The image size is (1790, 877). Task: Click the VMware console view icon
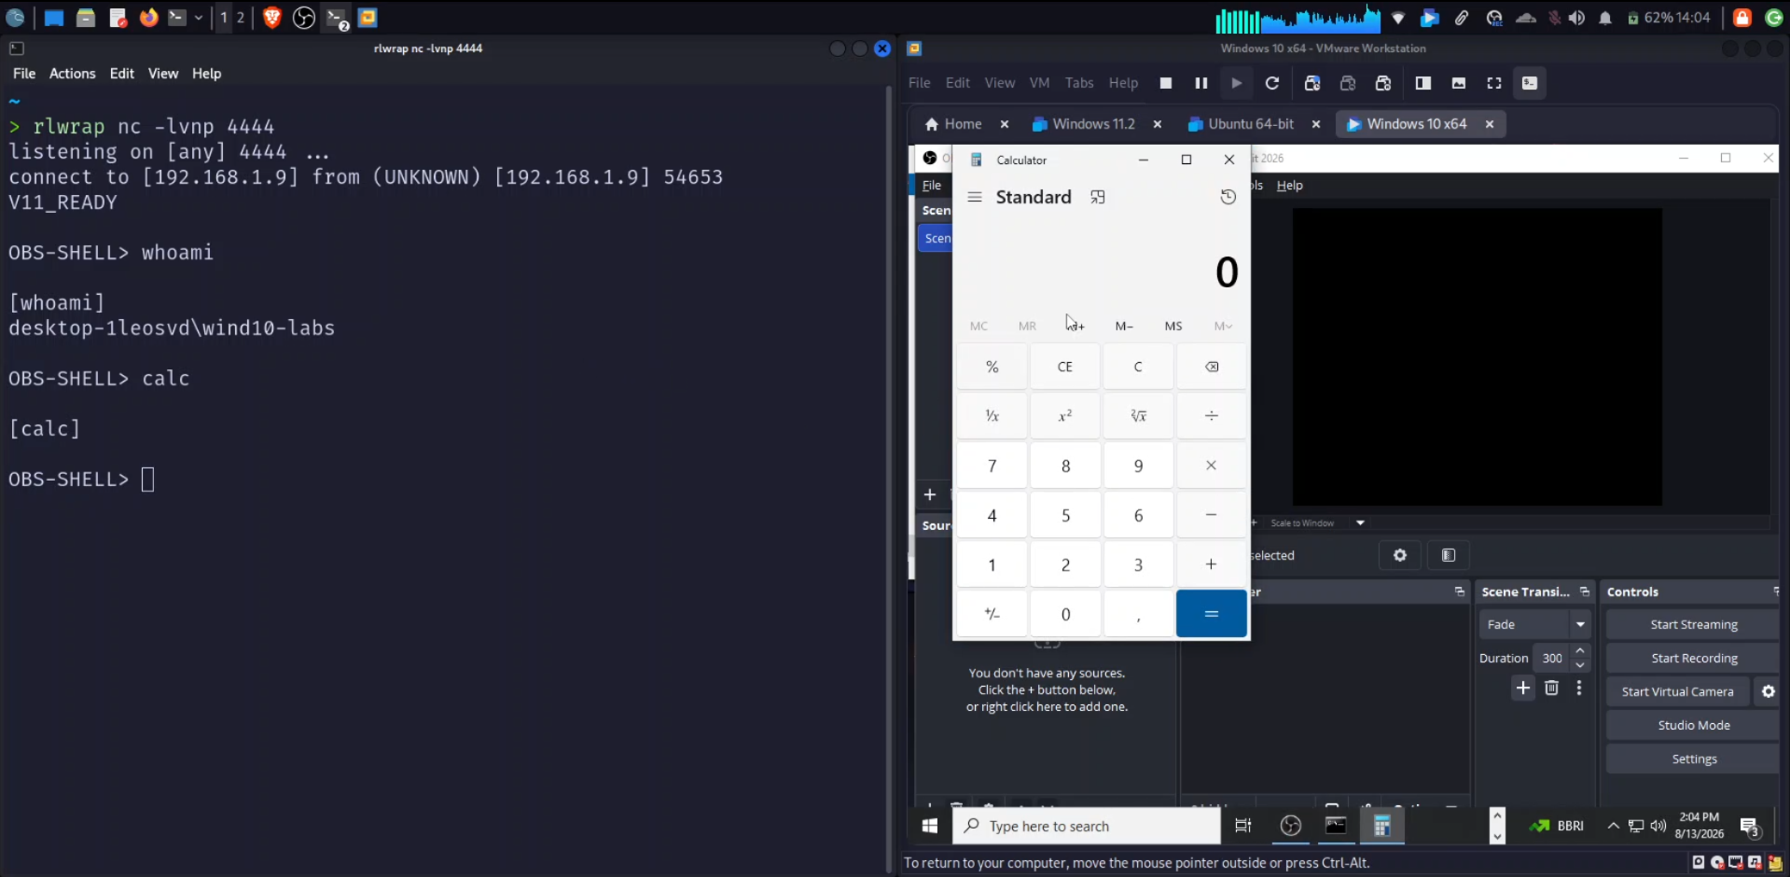(x=1530, y=83)
